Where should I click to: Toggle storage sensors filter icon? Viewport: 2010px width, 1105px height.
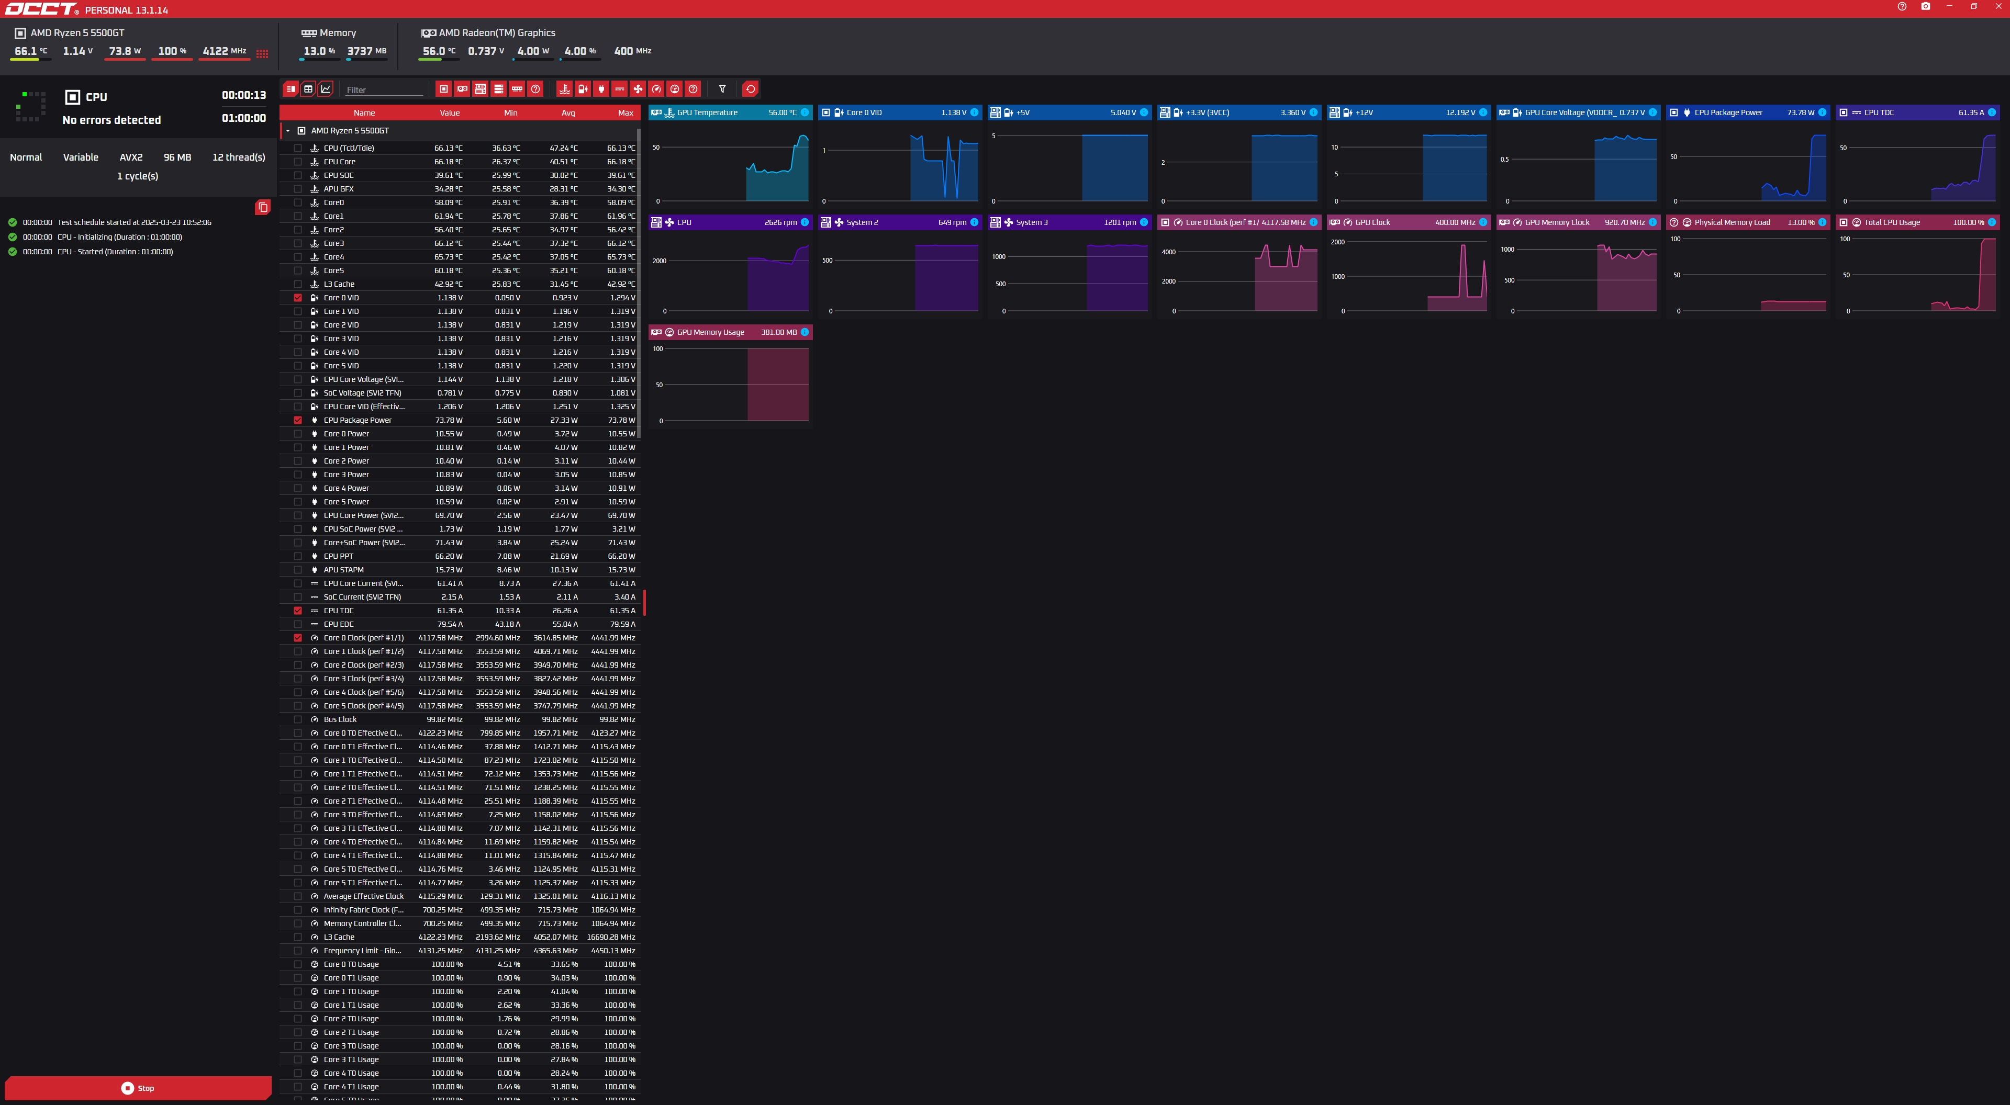(x=499, y=89)
